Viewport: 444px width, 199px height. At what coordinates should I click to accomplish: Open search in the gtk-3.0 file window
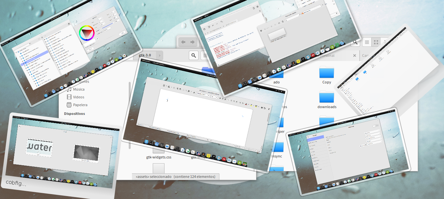194,56
